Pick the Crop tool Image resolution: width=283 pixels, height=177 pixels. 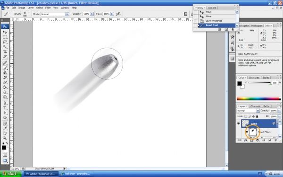pos(5,51)
